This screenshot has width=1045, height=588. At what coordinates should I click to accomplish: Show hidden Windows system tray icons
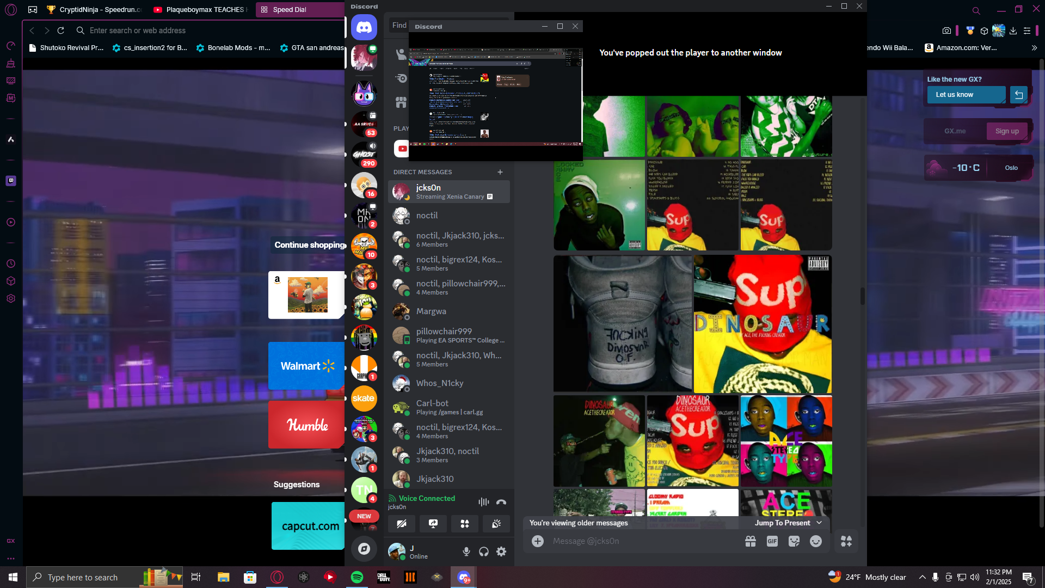pos(922,577)
